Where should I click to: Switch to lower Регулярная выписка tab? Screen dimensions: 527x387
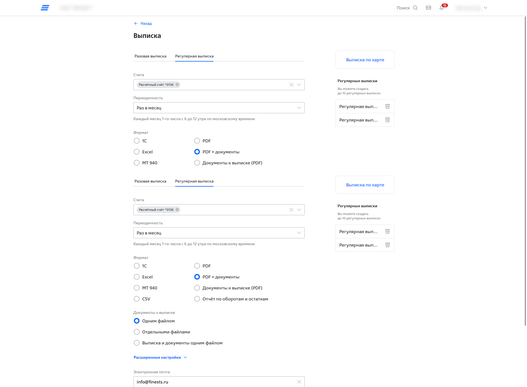194,181
